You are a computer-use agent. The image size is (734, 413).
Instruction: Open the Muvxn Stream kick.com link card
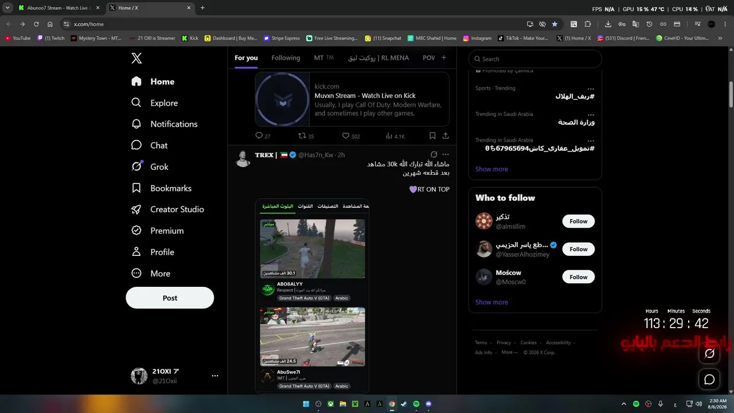tap(352, 99)
